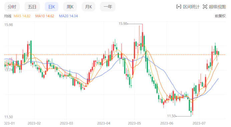This screenshot has width=231, height=127.
Task: Click the 2023-03 date axis label
Action: coord(66,123)
